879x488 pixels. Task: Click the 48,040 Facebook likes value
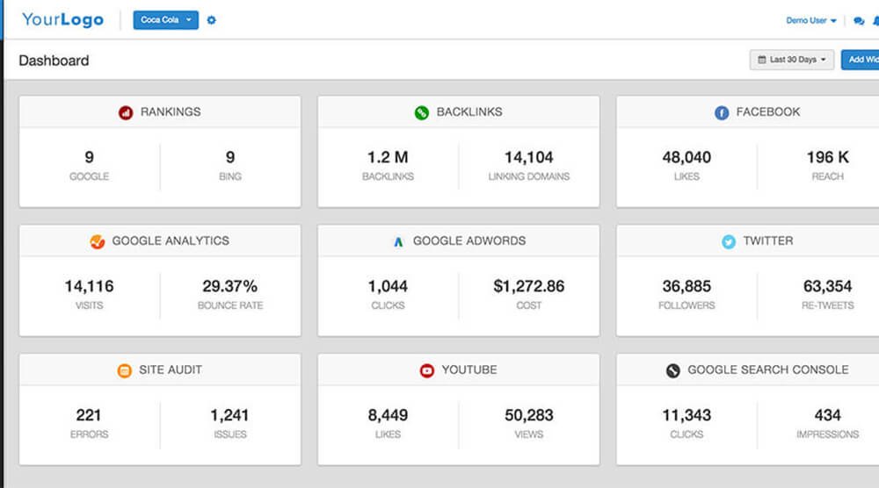(686, 157)
